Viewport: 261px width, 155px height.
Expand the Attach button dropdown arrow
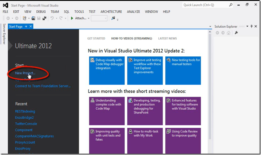click(x=88, y=18)
